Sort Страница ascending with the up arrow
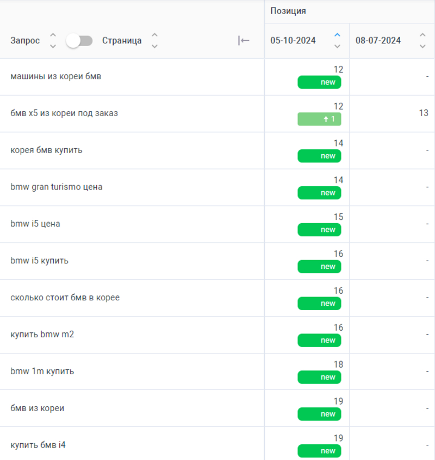 (x=154, y=35)
